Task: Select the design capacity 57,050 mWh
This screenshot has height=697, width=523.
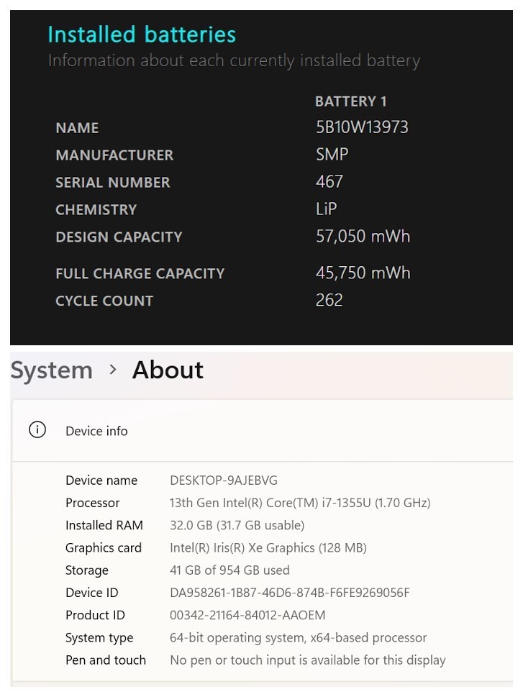Action: click(x=363, y=237)
